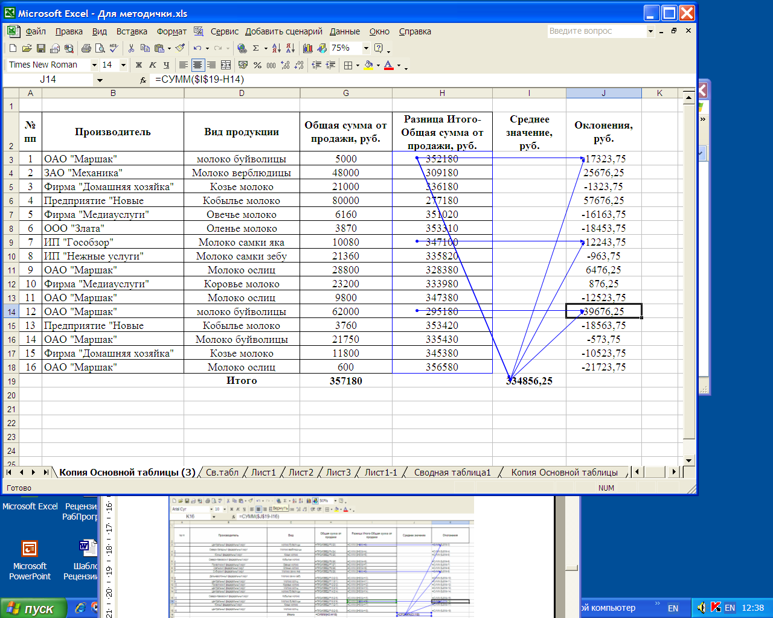The image size is (773, 618).
Task: Create a new workbook with New icon
Action: (x=13, y=48)
